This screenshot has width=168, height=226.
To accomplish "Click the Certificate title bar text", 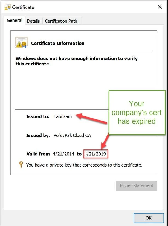I will coord(23,7).
